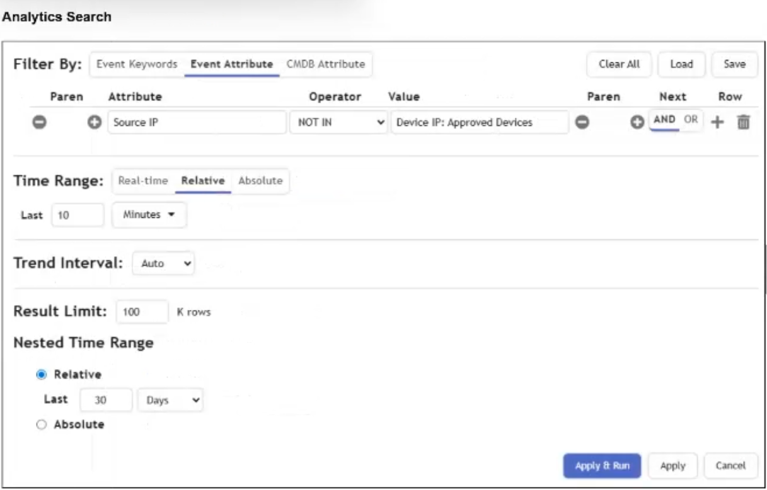
Task: Load a saved search query
Action: click(x=681, y=64)
